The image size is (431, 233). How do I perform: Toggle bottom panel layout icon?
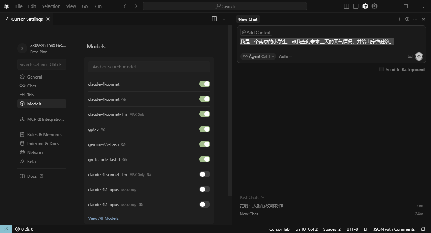click(356, 6)
